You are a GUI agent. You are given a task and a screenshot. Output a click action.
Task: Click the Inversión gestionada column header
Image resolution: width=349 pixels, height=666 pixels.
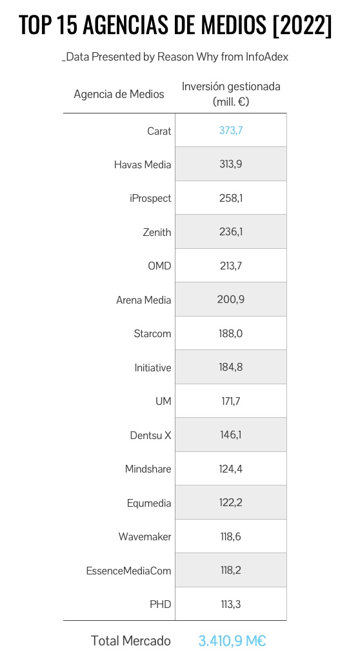click(x=231, y=94)
